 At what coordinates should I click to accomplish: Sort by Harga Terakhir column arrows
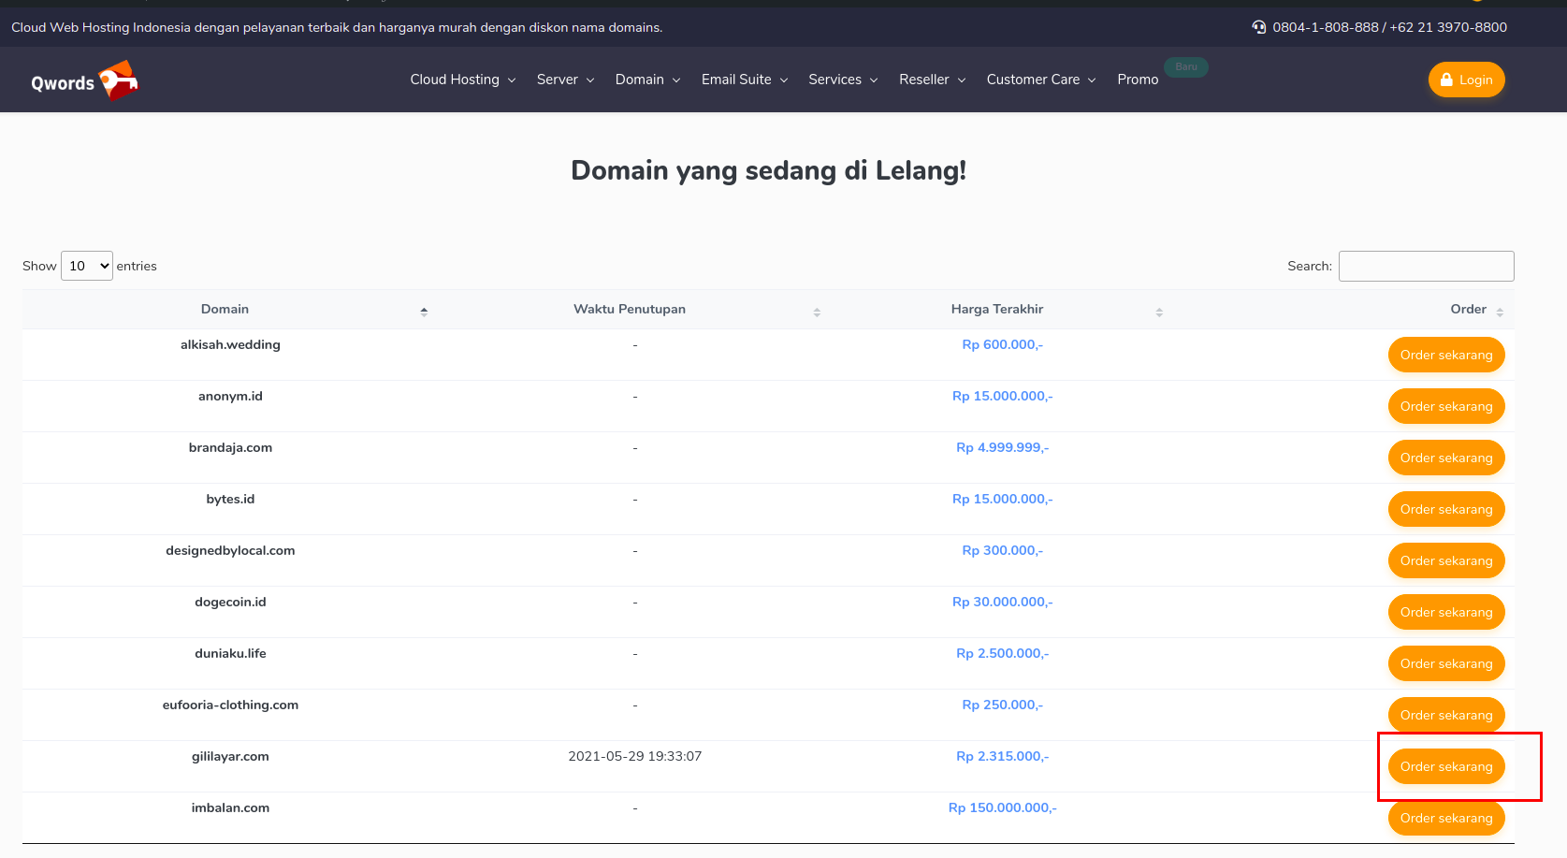pos(1159,312)
